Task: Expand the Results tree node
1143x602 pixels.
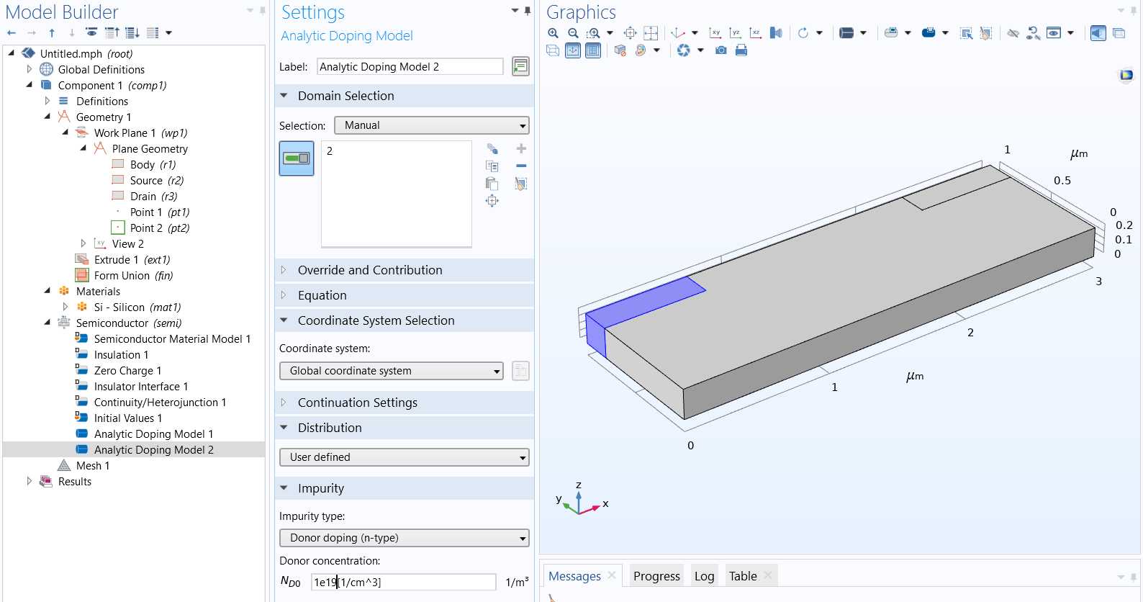Action: [x=29, y=481]
